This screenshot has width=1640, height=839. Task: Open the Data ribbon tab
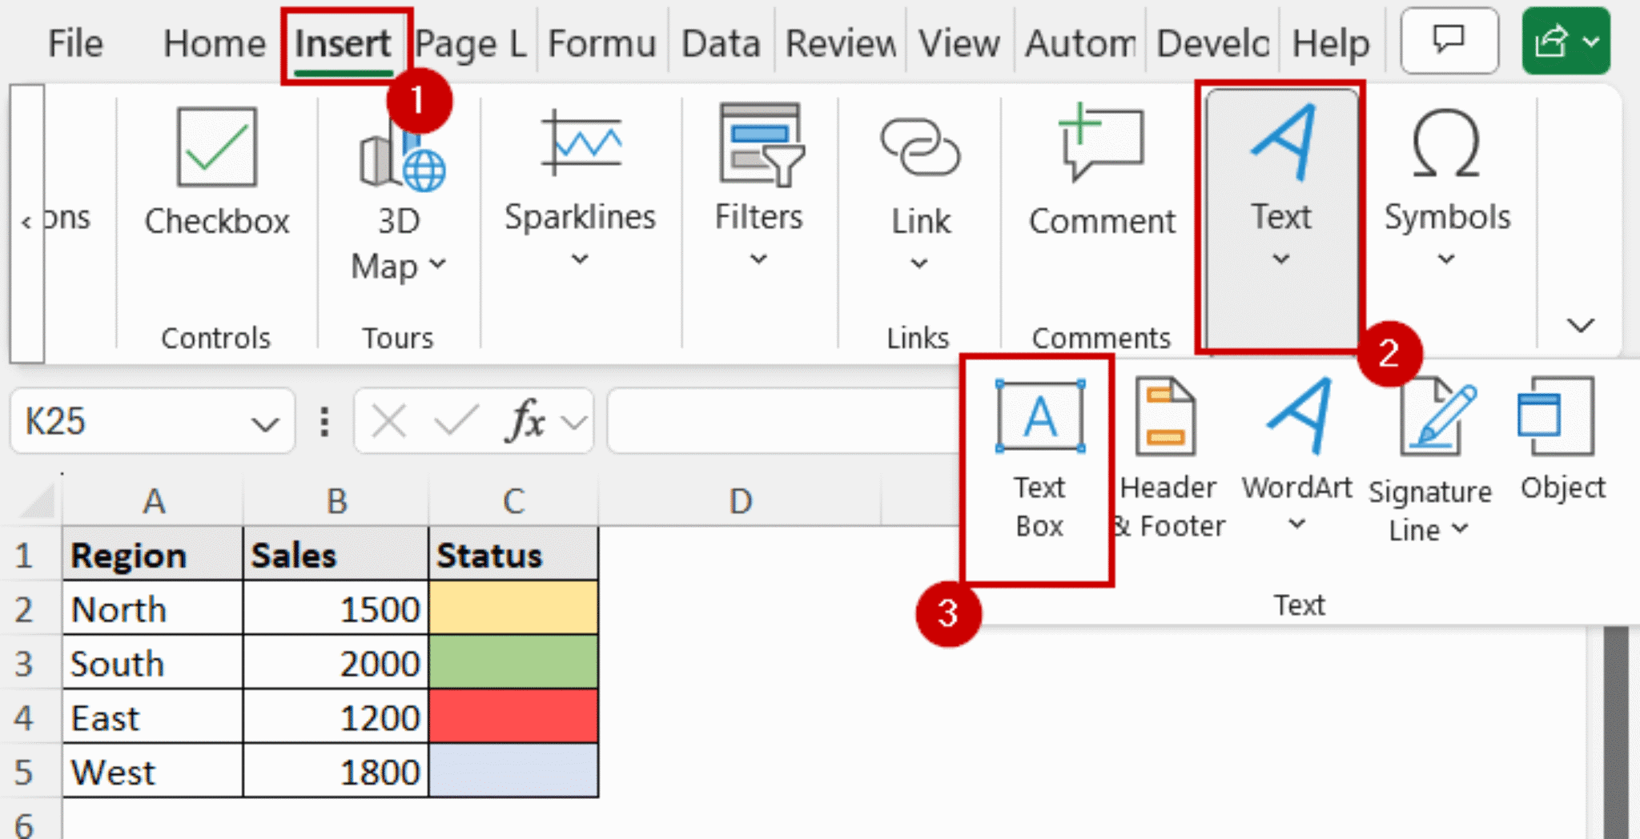[x=719, y=43]
